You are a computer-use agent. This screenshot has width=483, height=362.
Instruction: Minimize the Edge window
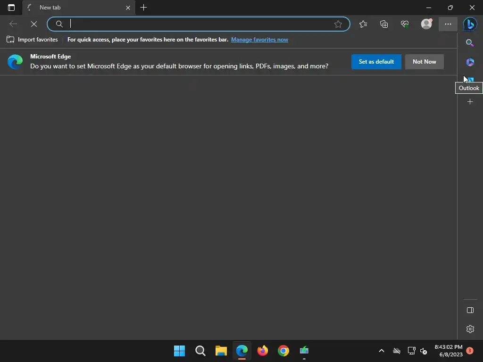click(428, 8)
